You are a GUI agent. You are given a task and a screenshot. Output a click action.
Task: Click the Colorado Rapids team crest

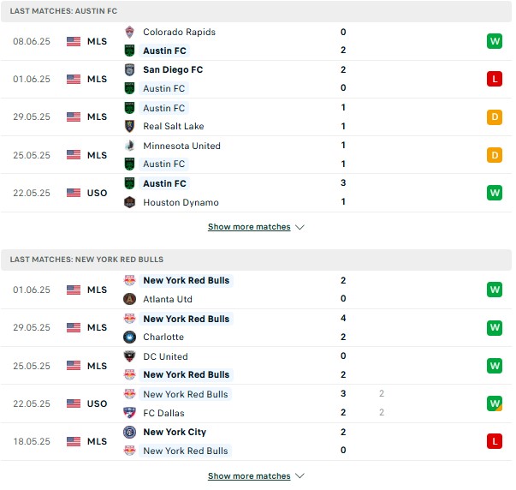point(130,32)
